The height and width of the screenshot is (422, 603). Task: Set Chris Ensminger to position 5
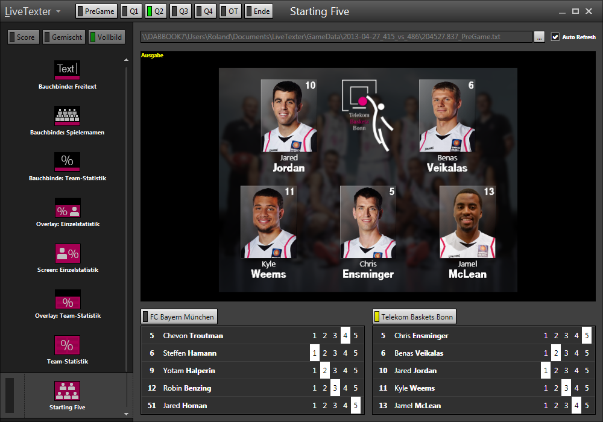click(587, 336)
